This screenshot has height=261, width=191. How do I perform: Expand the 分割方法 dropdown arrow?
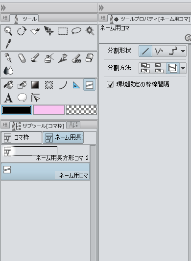coord(183,68)
